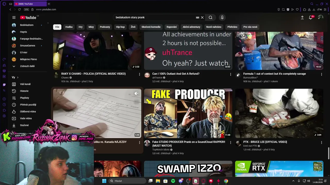The width and height of the screenshot is (330, 185).
Task: Open more options for Fake Studio Producer video
Action: (x=230, y=142)
